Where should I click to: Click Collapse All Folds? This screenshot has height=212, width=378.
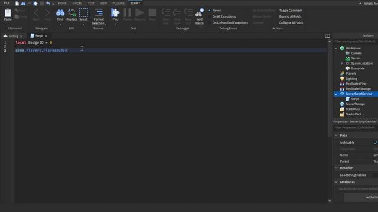tap(291, 23)
